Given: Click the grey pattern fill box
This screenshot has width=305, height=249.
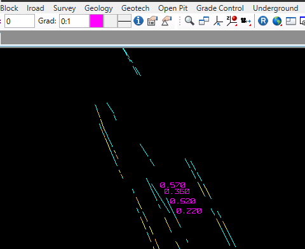Looking at the screenshot, I should [111, 21].
